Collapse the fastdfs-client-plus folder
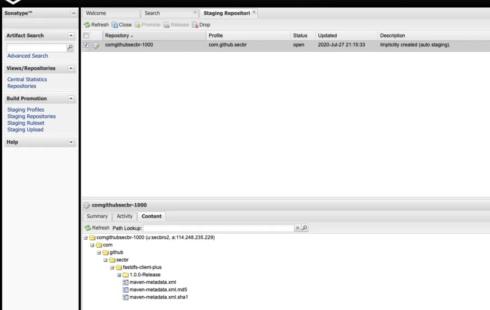 click(x=112, y=267)
